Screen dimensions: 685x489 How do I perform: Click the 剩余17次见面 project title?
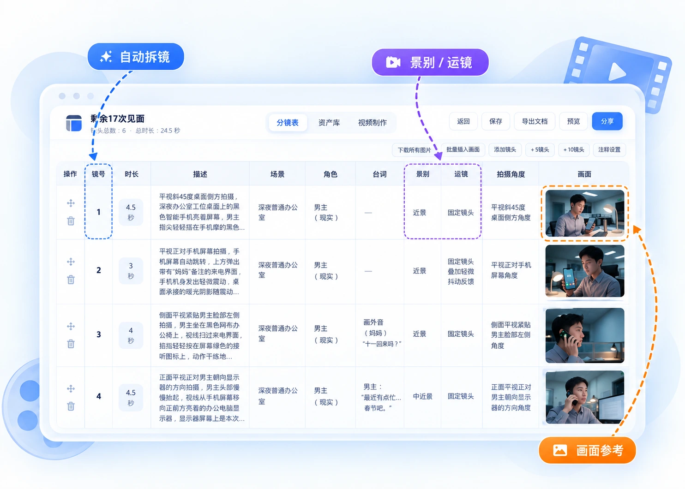[x=117, y=119]
